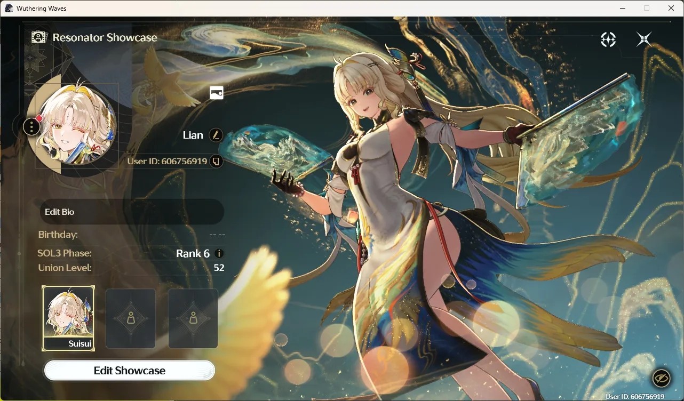Click the "Rank 6" SOL3 Phase value
Image resolution: width=684 pixels, height=401 pixels.
tap(193, 253)
